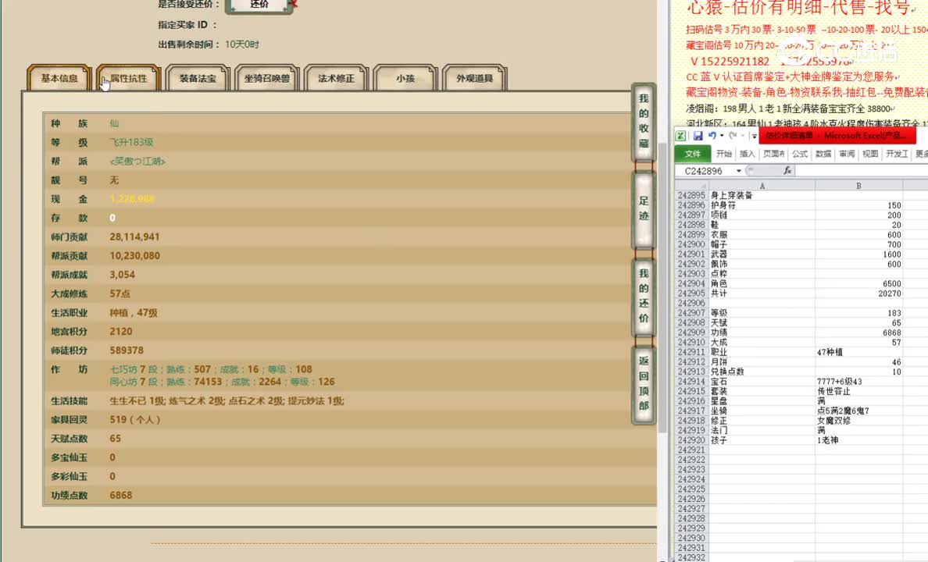The height and width of the screenshot is (562, 928).
Task: Open the undo history dropdown arrow
Action: 722,136
